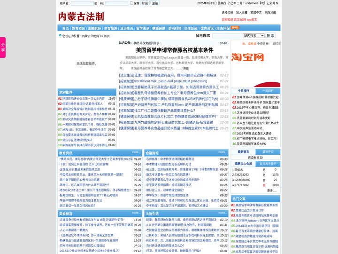Open 教育资讯 in the navigation bar
Screen dimensions: 338x254
pos(78,28)
